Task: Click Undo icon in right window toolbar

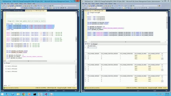Action: [119, 6]
